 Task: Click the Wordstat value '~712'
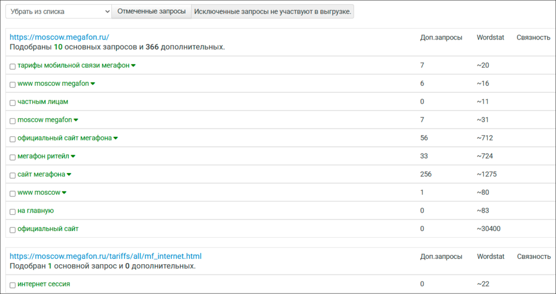tap(485, 138)
